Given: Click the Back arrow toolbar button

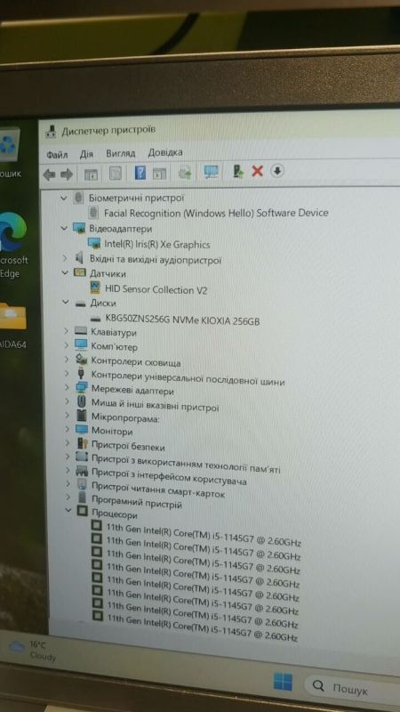Looking at the screenshot, I should pyautogui.click(x=50, y=174).
